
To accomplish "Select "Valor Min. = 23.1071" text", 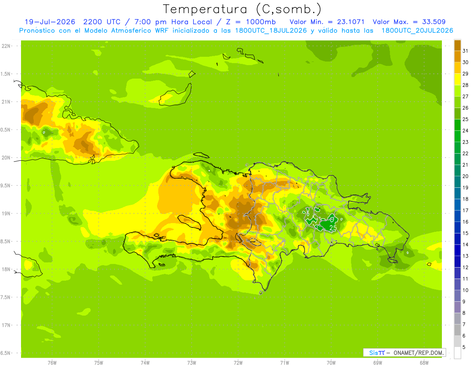I will pos(327,22).
